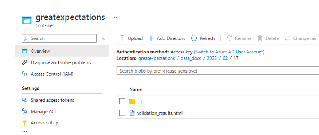This screenshot has height=135, width=319.
Task: Check the validation_results.html checkbox
Action: point(122,113)
